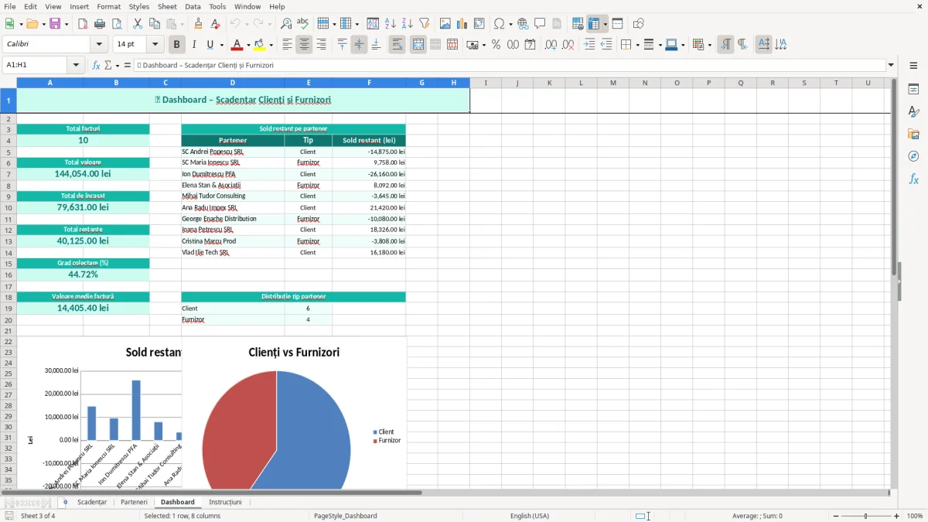Format as date
928x522 pixels.
pyautogui.click(x=530, y=45)
